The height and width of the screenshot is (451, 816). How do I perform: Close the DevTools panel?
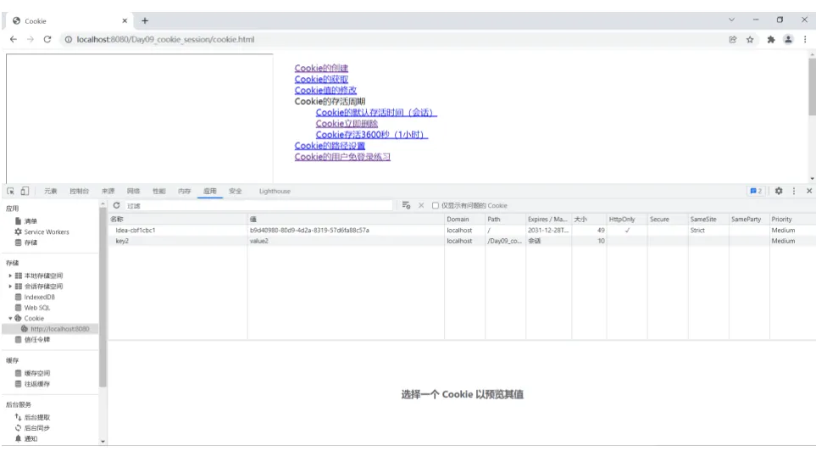pos(809,191)
